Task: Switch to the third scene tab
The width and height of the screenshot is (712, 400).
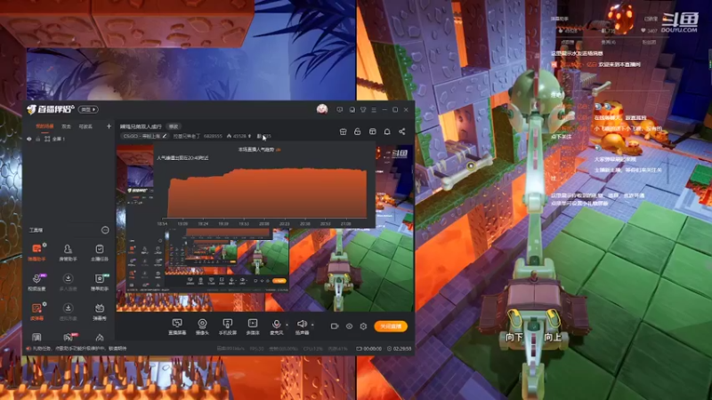Action: point(85,126)
